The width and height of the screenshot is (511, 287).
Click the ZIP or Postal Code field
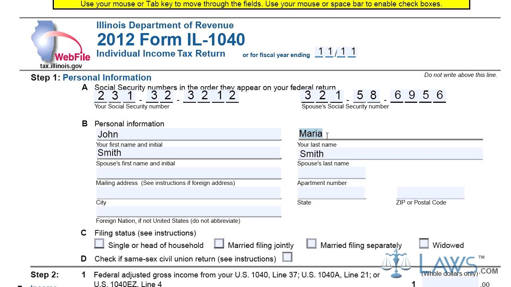(x=430, y=193)
